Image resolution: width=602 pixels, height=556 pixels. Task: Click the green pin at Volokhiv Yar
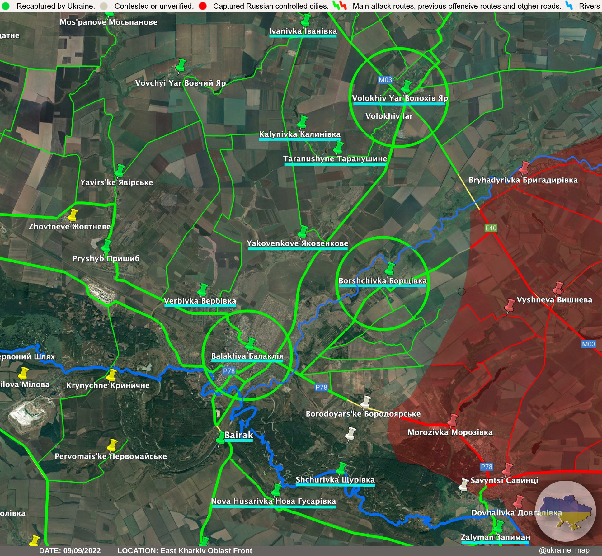tap(407, 86)
